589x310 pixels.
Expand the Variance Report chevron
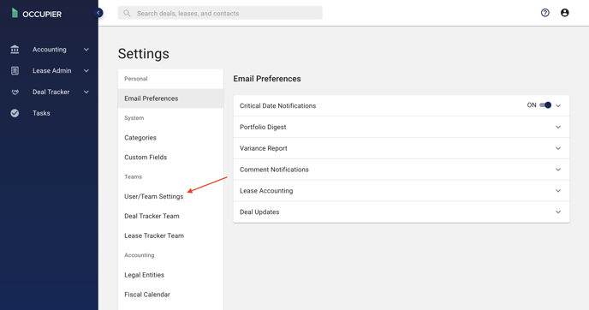coord(558,148)
